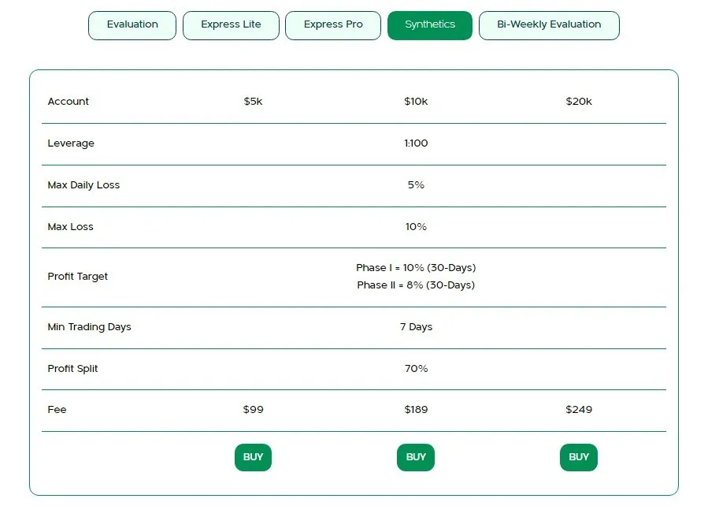Click the Profit Split row label
This screenshot has width=708, height=506.
[x=72, y=369]
